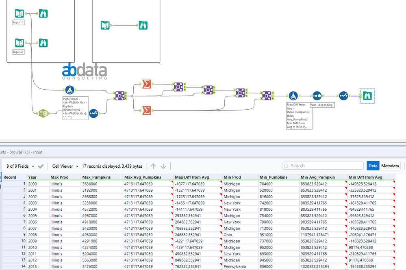Image resolution: width=406 pixels, height=270 pixels.
Task: Click the Year column header
Action: coord(38,177)
